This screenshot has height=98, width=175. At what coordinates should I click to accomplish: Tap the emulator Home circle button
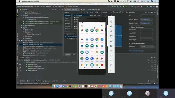(x=111, y=60)
